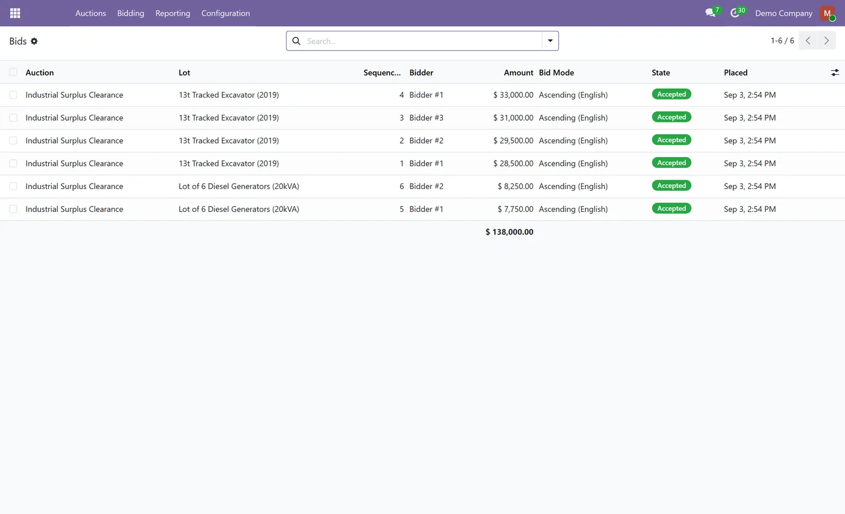Click the $ 29,500.00 amount cell

coord(513,141)
